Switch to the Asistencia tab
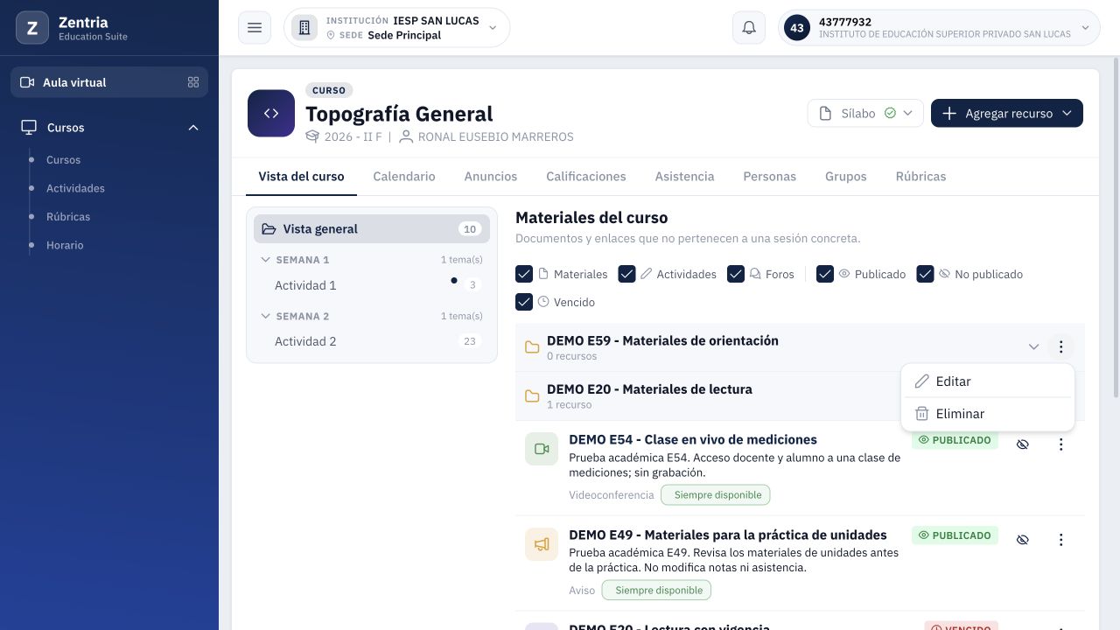 pyautogui.click(x=684, y=176)
